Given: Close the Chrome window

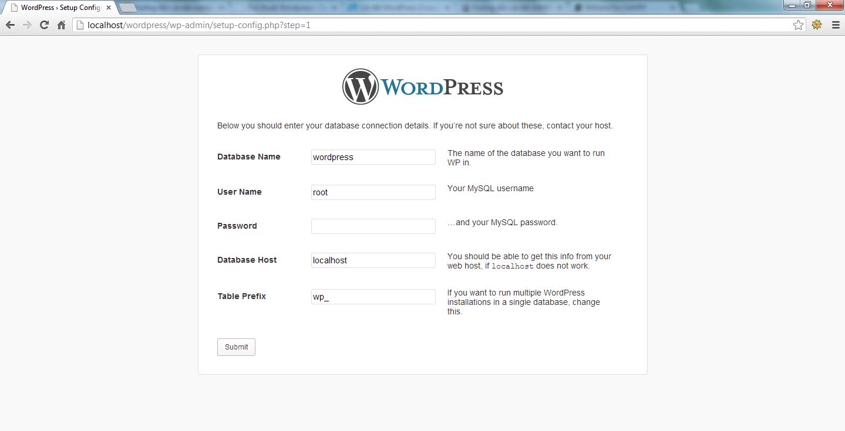Looking at the screenshot, I should (829, 5).
